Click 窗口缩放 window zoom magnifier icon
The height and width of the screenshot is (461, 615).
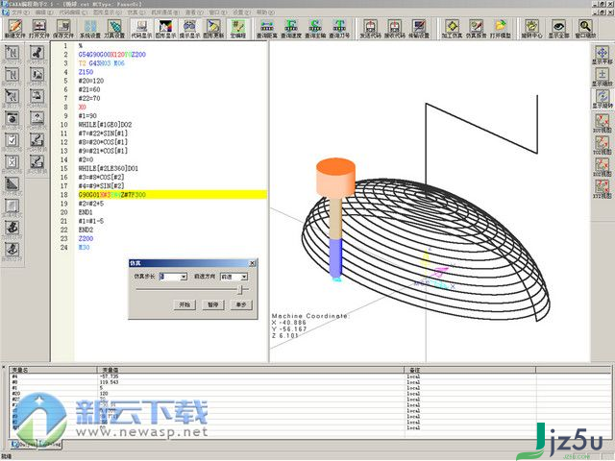585,28
